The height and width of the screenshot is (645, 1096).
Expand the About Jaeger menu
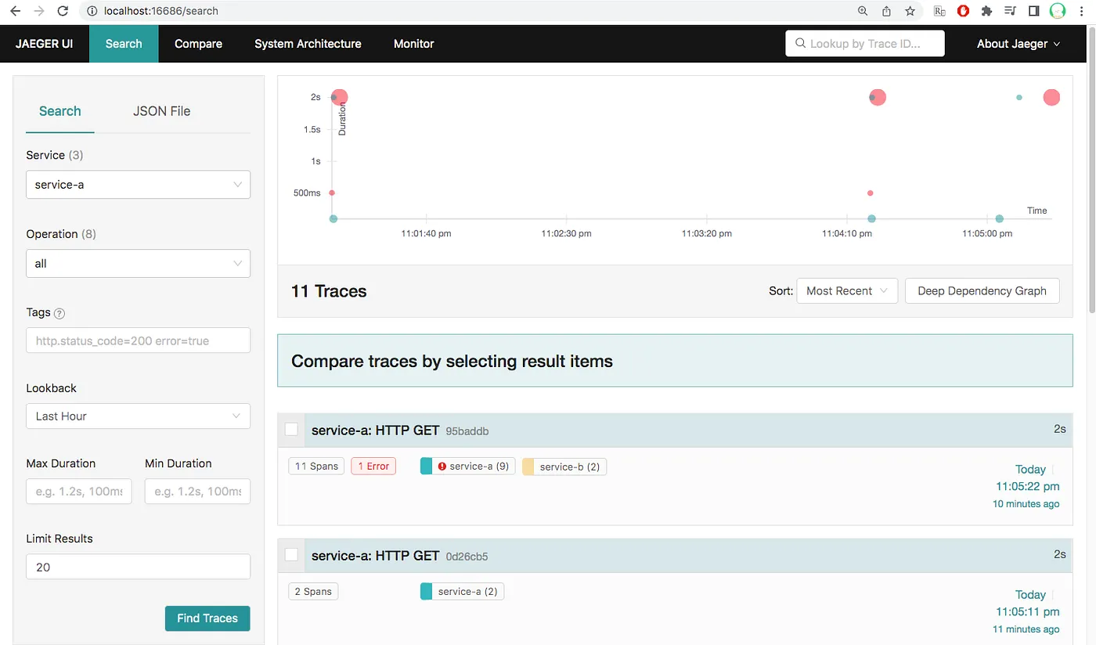tap(1018, 44)
